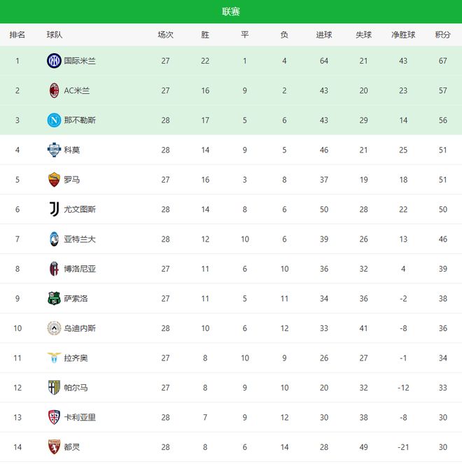Open the 尤文图斯 team link
The height and width of the screenshot is (464, 462).
(x=80, y=209)
